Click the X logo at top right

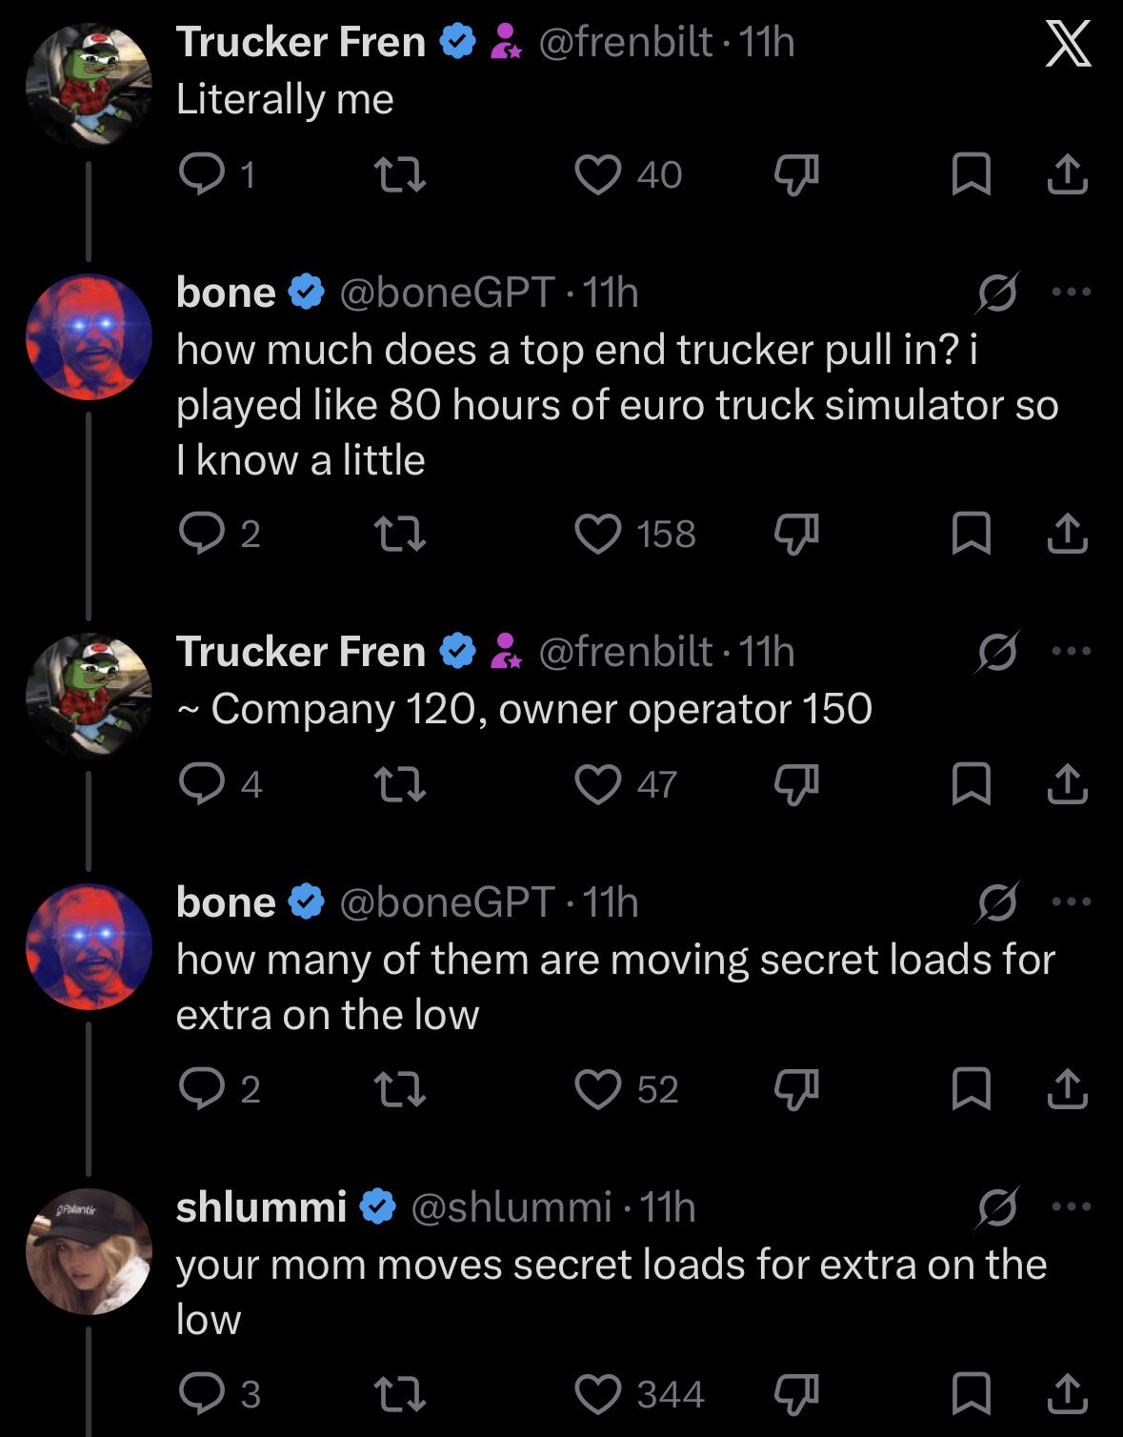click(x=1069, y=46)
